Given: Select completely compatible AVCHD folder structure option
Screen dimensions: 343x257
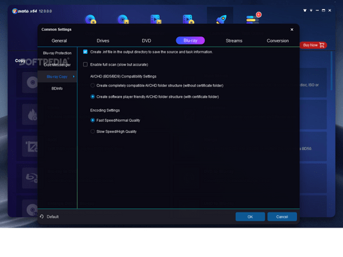Looking at the screenshot, I should point(93,86).
